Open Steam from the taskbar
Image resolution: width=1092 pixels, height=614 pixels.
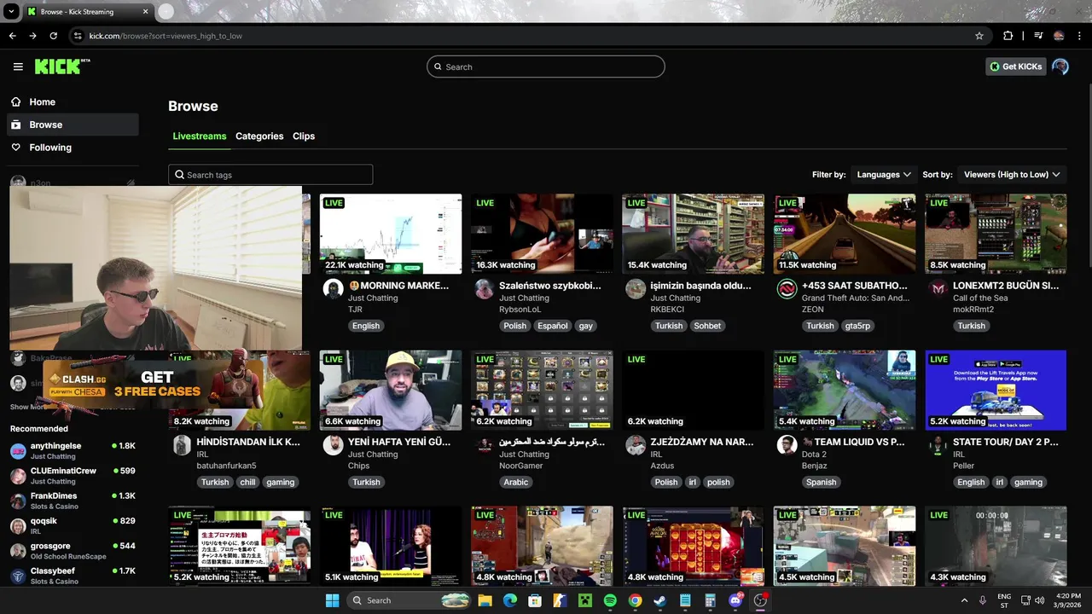coord(660,600)
